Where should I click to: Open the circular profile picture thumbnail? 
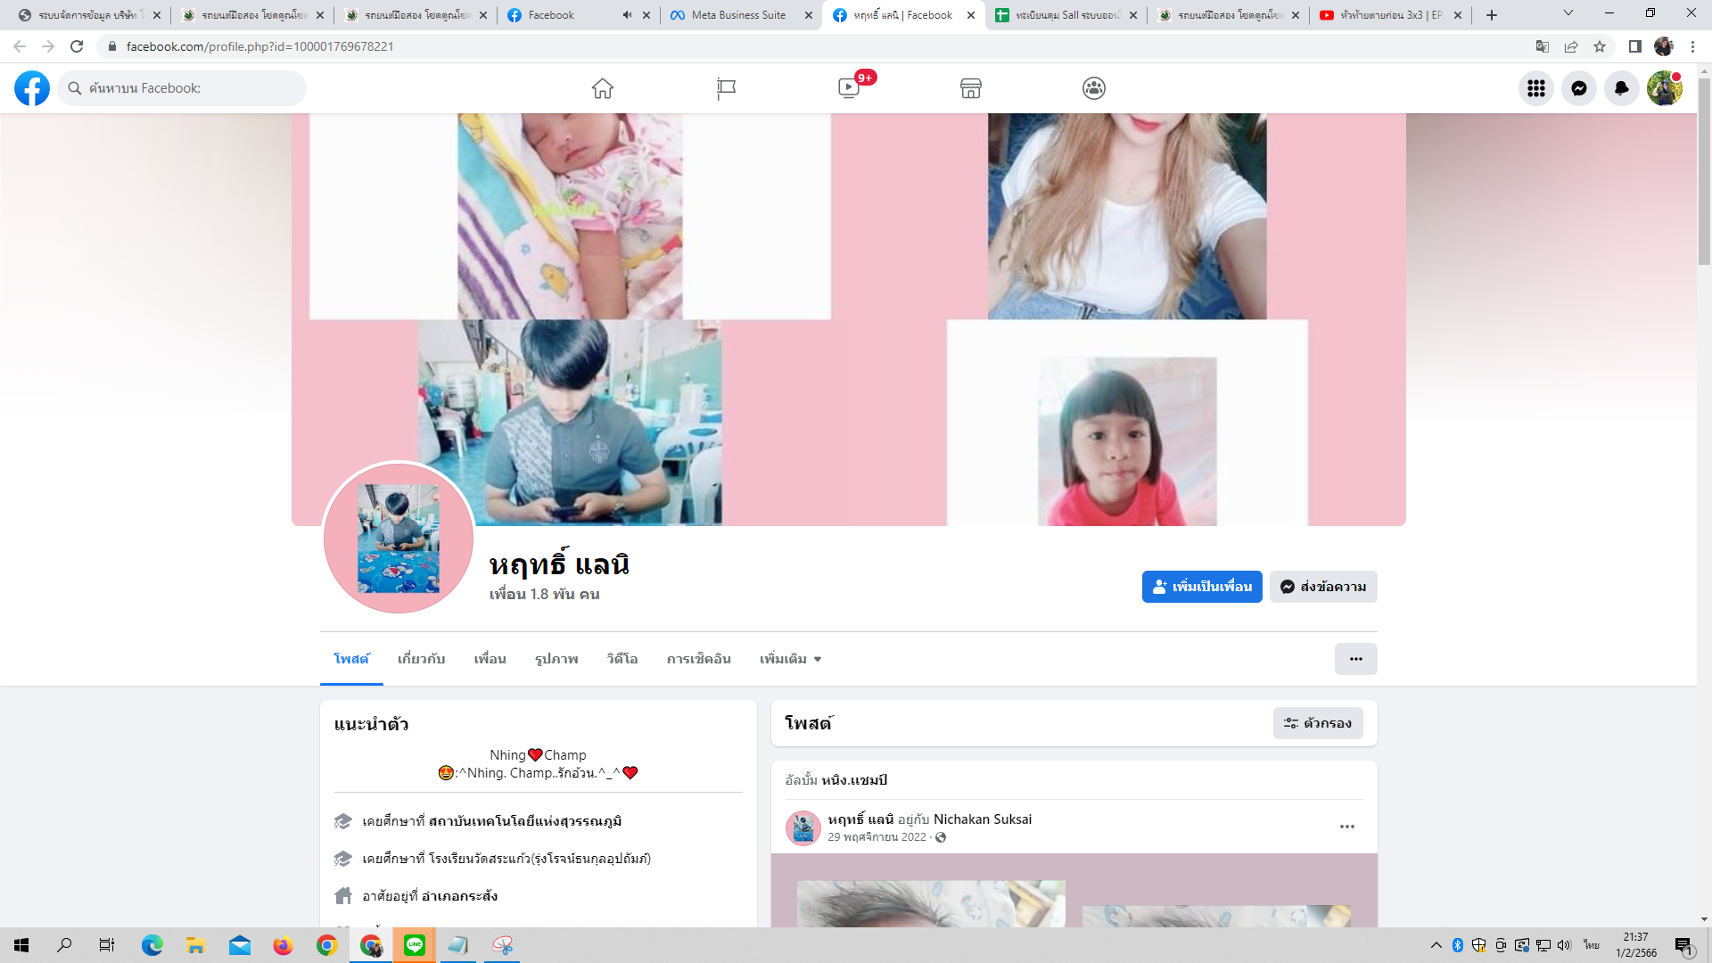pos(399,538)
